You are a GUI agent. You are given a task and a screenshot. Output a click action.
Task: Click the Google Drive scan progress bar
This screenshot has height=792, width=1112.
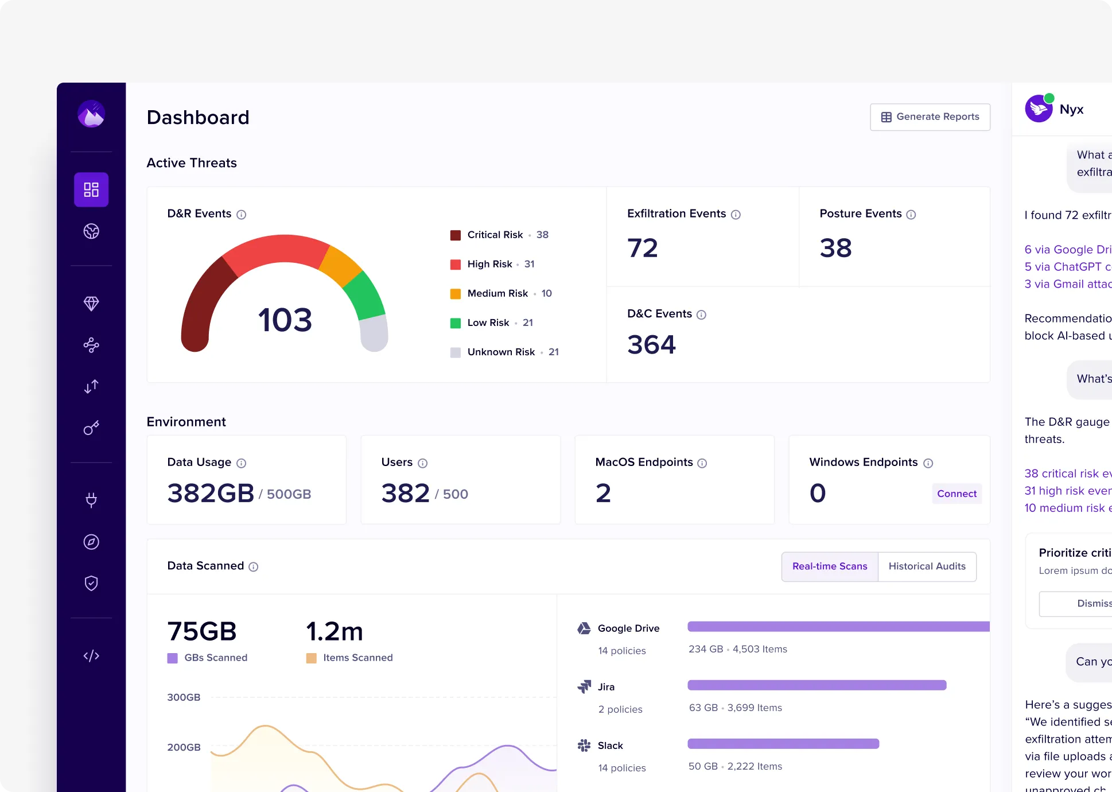[x=838, y=626]
